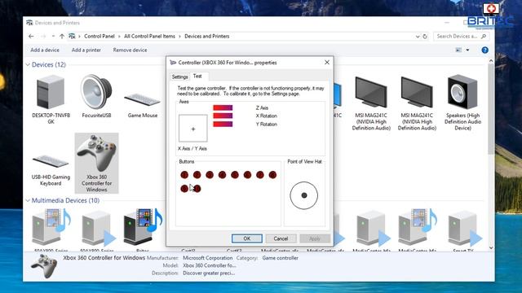Screen dimensions: 522x293
Task: Click All Control Panel Items breadcrumb
Action: pos(149,36)
